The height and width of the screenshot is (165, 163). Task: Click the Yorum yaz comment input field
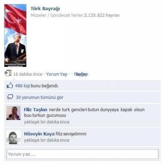82,154
